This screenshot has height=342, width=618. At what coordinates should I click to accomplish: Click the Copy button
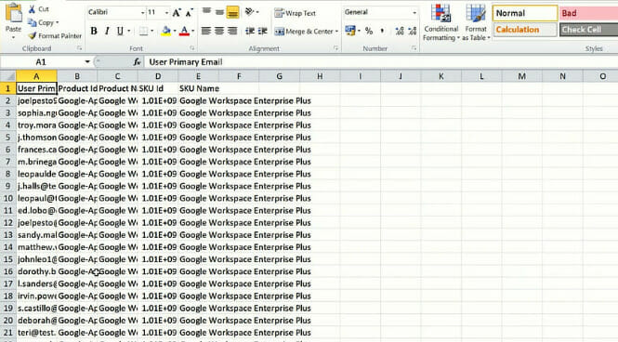point(43,23)
